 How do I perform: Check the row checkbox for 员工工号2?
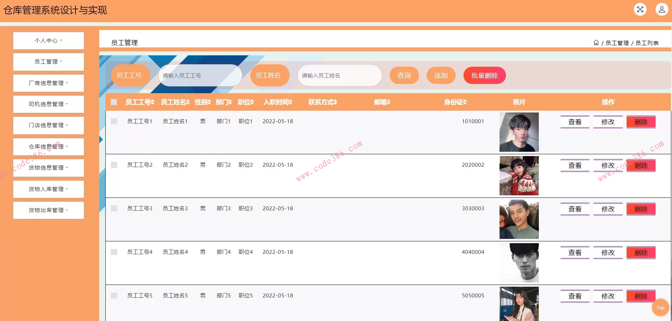click(x=114, y=165)
